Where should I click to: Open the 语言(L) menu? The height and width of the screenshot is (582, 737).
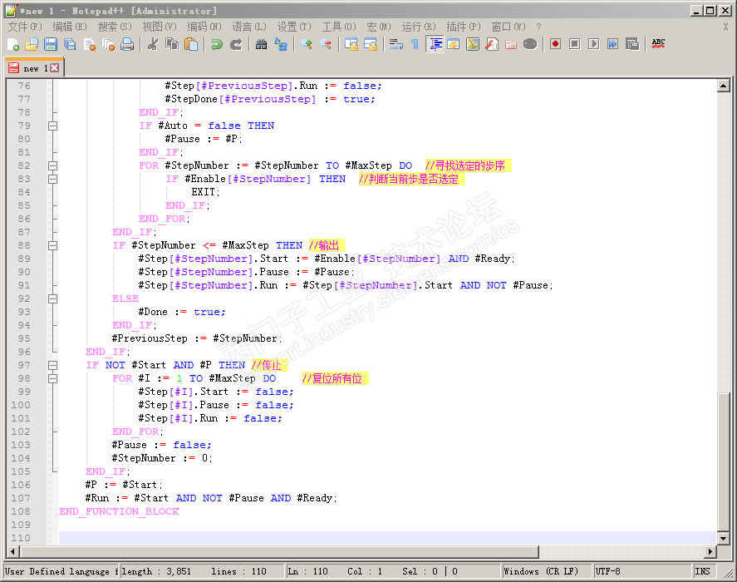point(248,27)
